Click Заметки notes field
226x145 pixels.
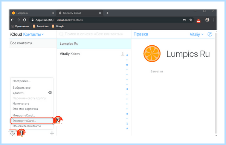click(x=157, y=71)
